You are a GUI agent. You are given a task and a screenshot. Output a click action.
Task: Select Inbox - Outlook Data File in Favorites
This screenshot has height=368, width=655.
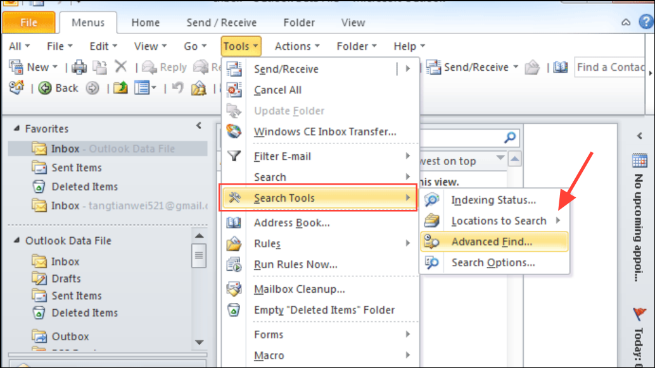click(108, 149)
